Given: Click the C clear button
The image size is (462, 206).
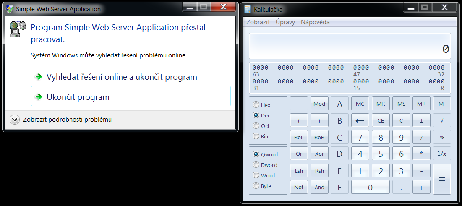Looking at the screenshot, I should (401, 120).
